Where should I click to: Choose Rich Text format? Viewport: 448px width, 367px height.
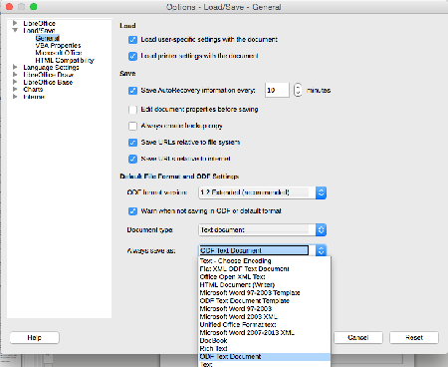coord(265,348)
